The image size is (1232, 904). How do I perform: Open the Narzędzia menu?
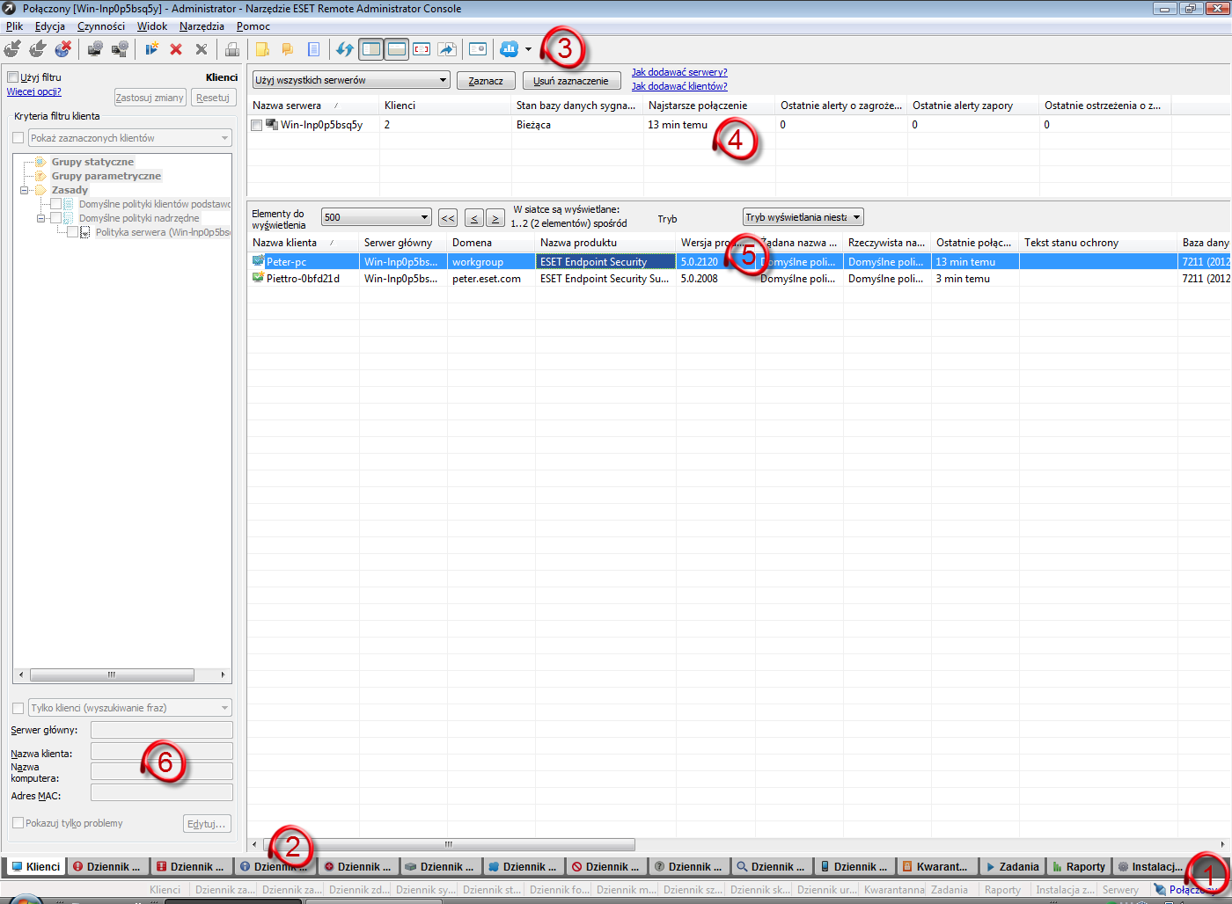202,26
